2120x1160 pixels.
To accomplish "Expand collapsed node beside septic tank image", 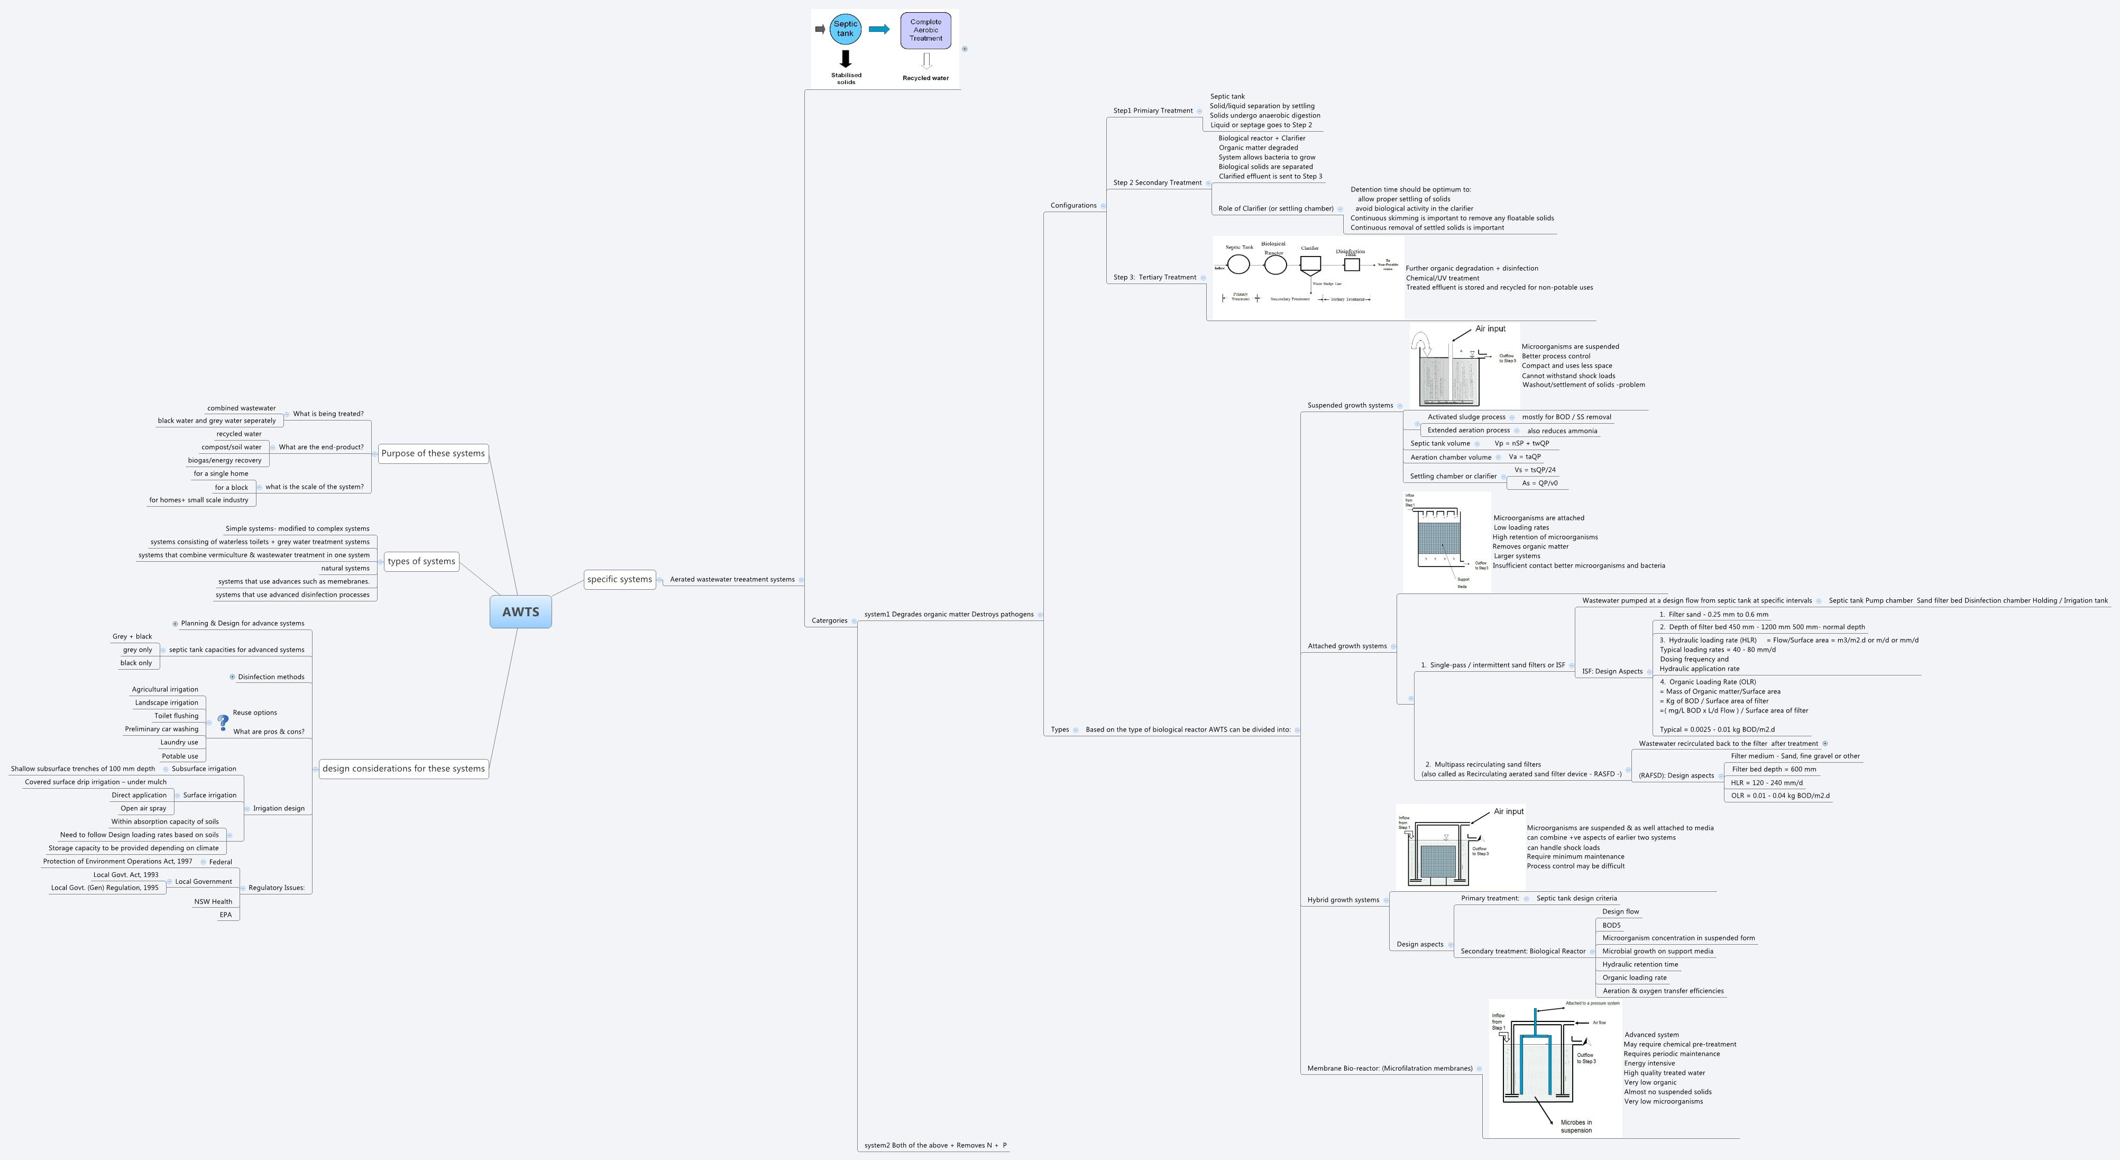I will 965,49.
